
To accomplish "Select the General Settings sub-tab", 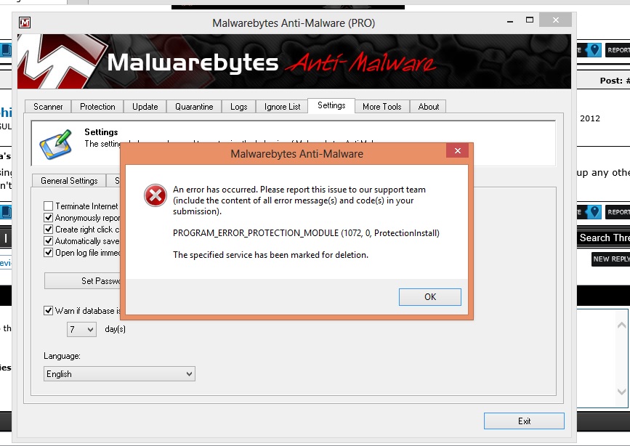I will point(69,181).
